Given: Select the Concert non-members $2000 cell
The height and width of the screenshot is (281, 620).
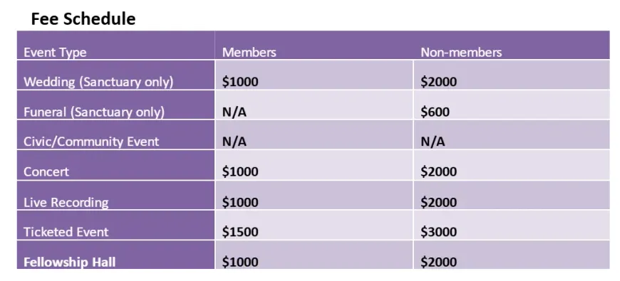Looking at the screenshot, I should click(x=512, y=164).
